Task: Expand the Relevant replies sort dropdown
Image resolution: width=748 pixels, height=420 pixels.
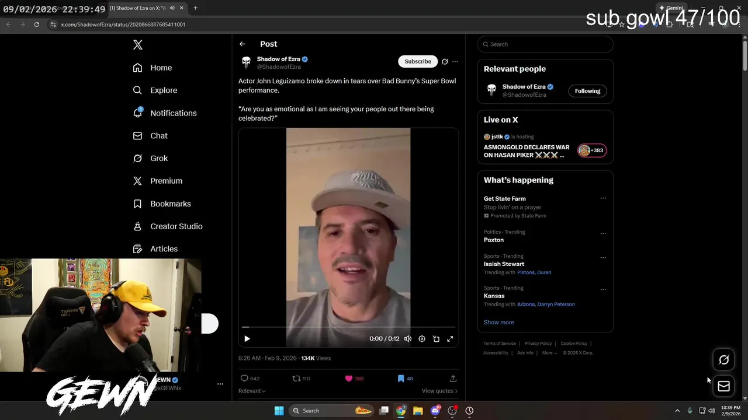Action: coord(252,391)
